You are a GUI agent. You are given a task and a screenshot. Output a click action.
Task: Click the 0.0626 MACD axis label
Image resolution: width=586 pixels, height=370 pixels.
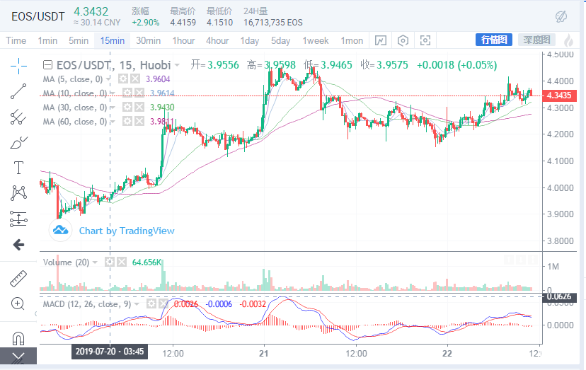point(559,296)
